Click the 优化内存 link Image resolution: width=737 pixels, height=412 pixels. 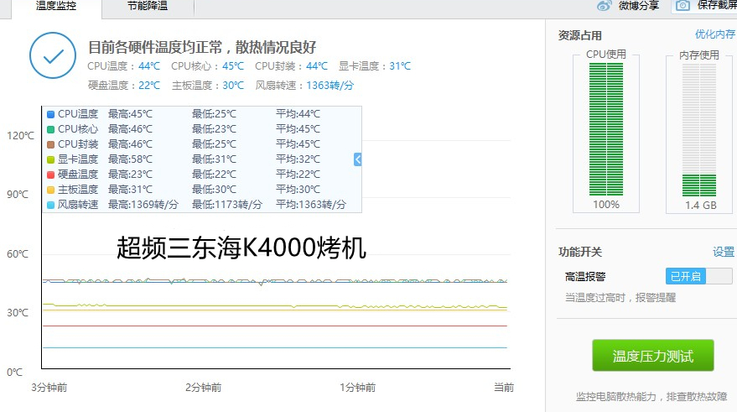click(x=715, y=34)
